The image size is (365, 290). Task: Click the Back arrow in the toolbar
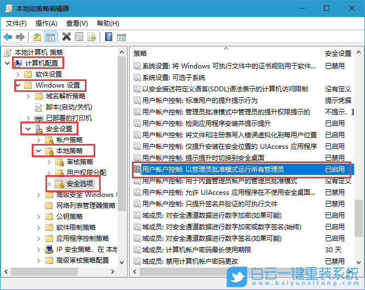coord(8,37)
